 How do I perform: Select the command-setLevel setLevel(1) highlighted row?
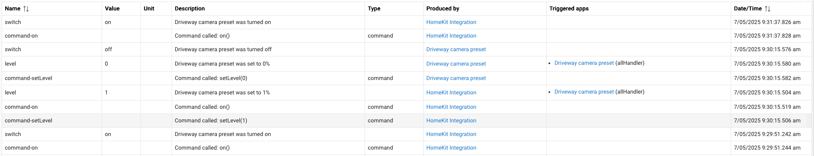(x=407, y=120)
